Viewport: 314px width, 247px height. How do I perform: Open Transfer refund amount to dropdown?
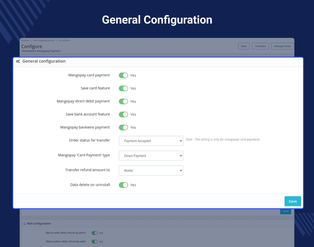pos(151,171)
